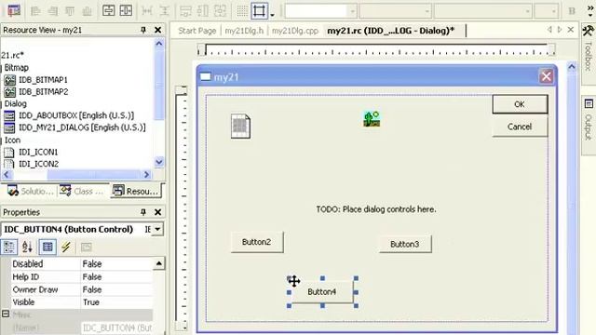
Task: Switch to the Resource View tab
Action: (136, 191)
